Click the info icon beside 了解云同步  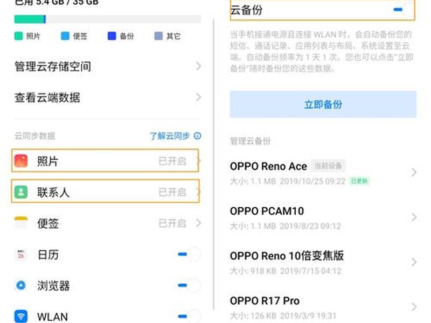[x=197, y=136]
